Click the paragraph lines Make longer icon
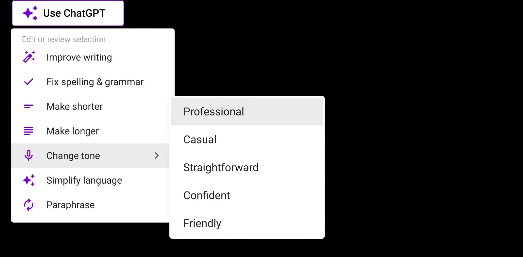 [29, 131]
